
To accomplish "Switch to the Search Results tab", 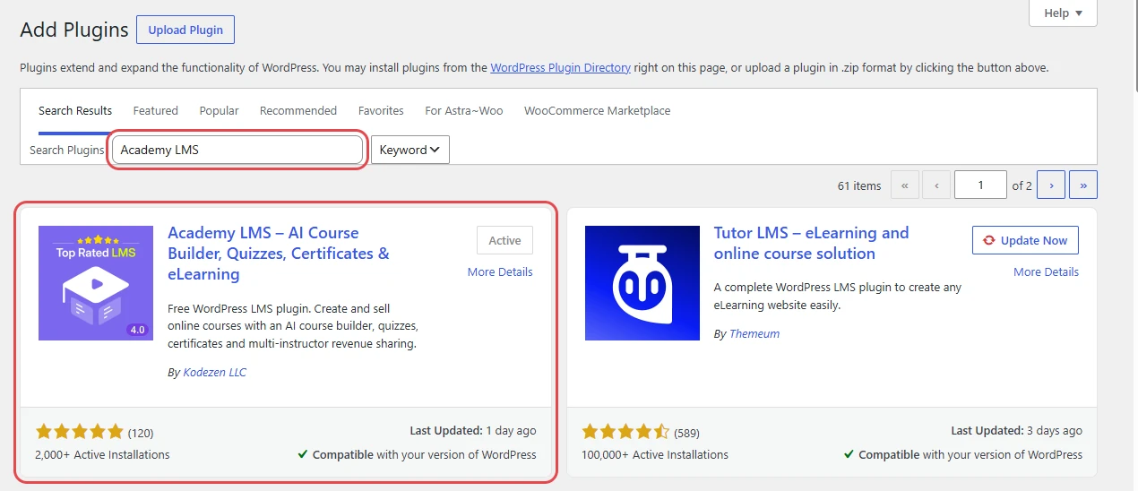I will (75, 111).
